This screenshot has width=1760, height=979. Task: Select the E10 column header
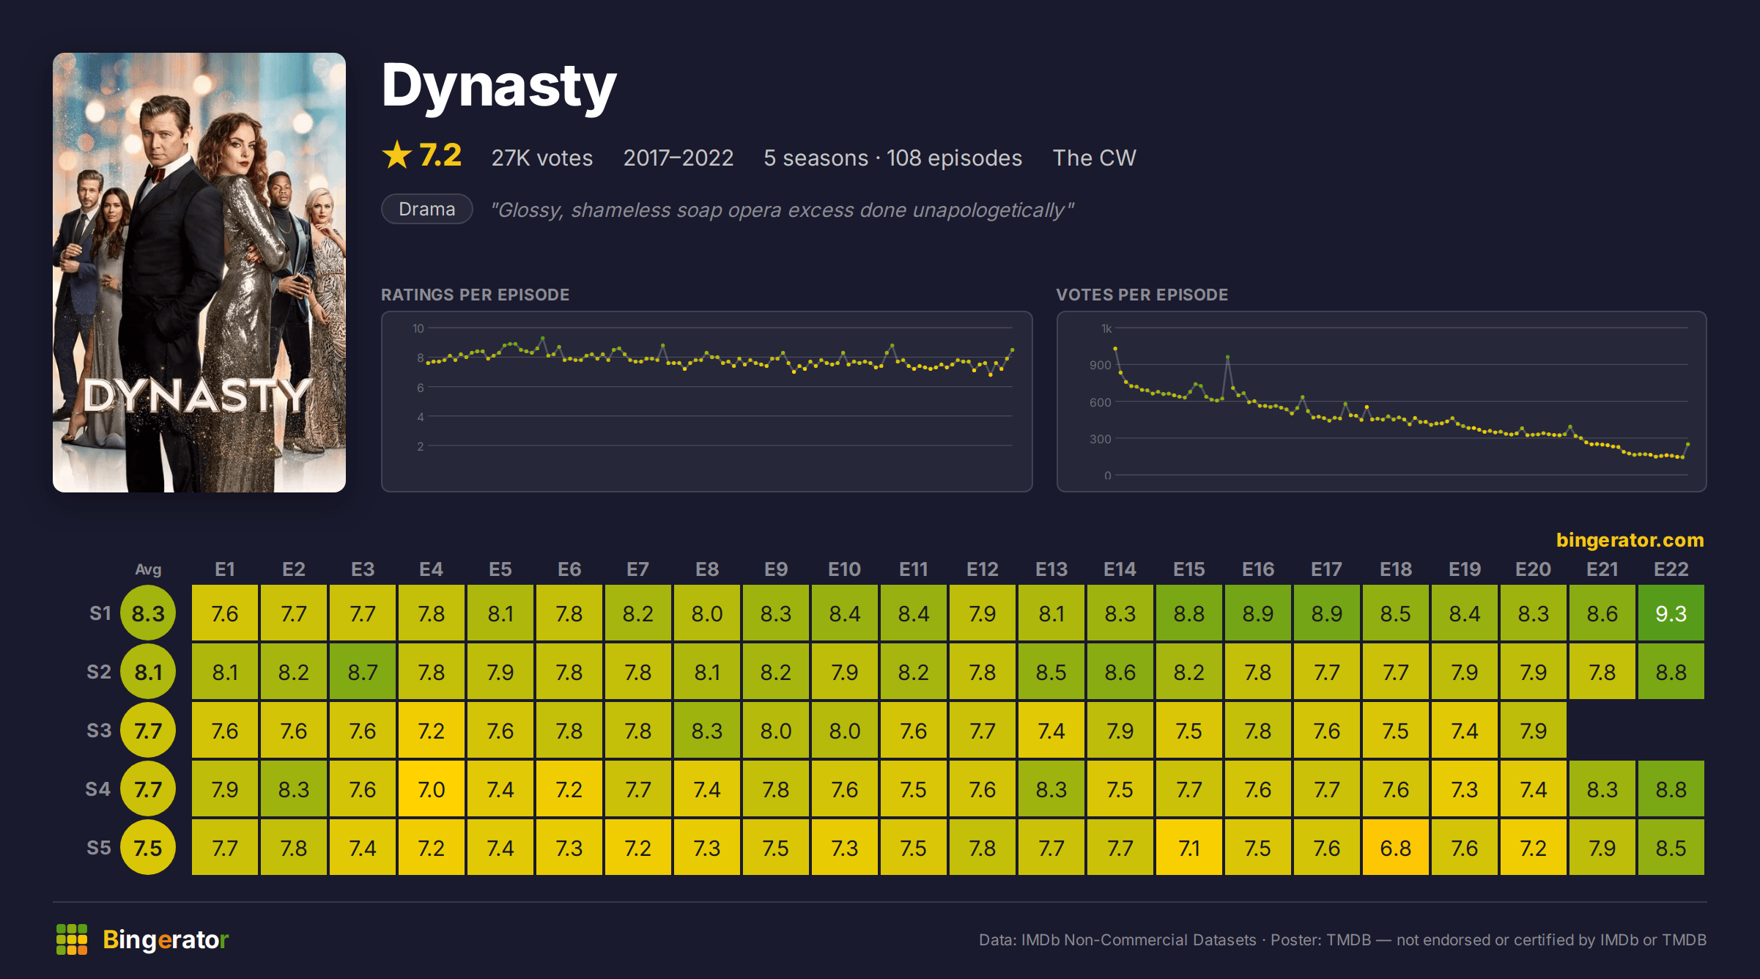[x=845, y=569]
